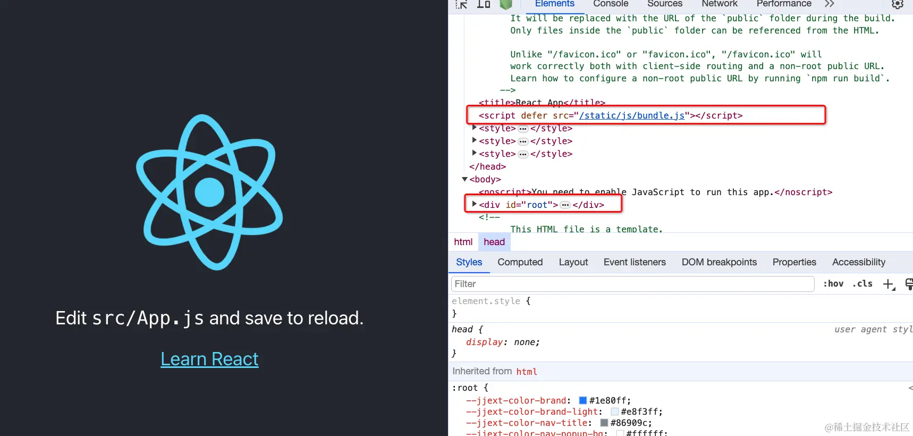
Task: Click the spinning React logo
Action: pyautogui.click(x=209, y=192)
